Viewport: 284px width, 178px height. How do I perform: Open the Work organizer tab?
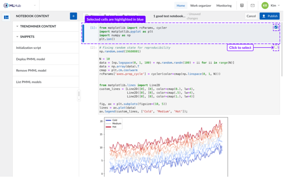[201, 6]
